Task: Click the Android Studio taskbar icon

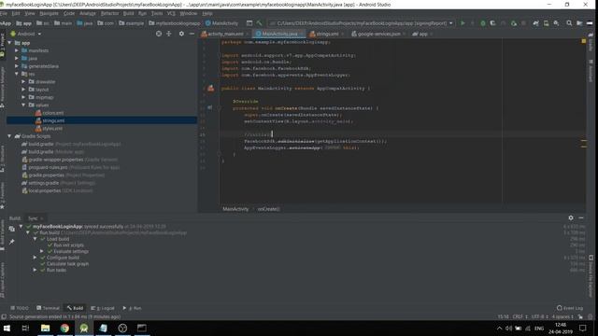Action: point(84,328)
